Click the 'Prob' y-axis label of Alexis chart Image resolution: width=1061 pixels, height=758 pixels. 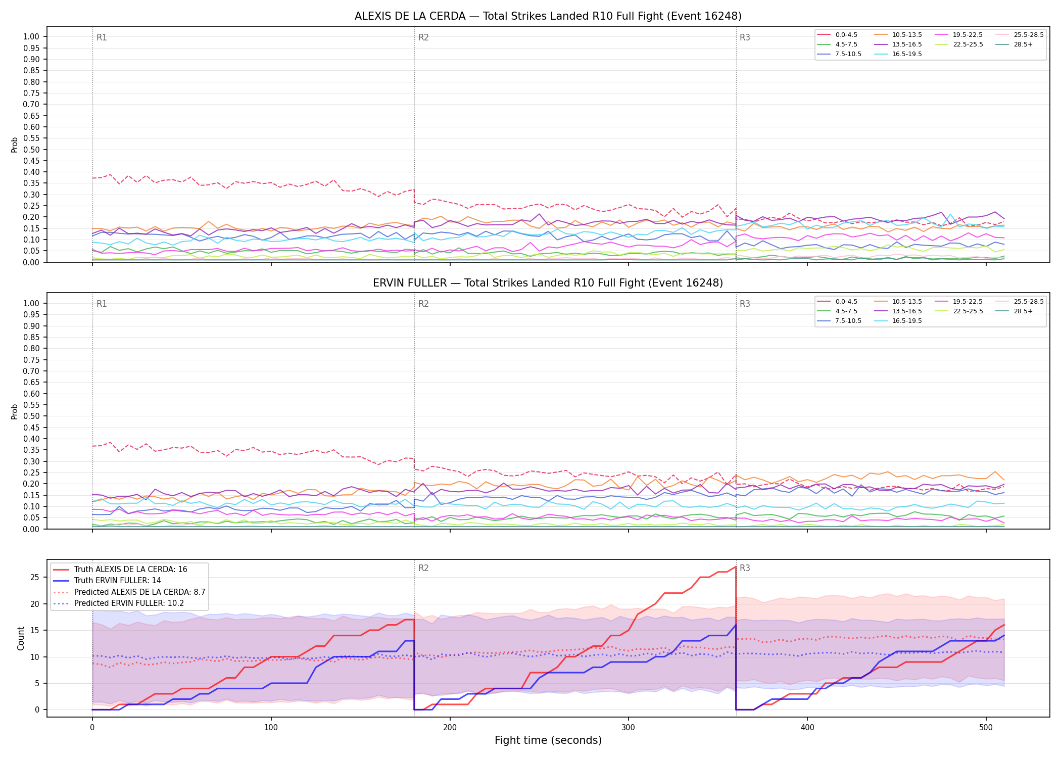pos(15,145)
